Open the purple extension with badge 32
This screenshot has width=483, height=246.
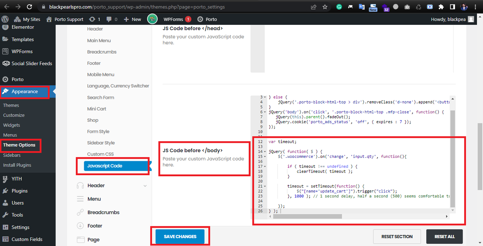click(385, 7)
